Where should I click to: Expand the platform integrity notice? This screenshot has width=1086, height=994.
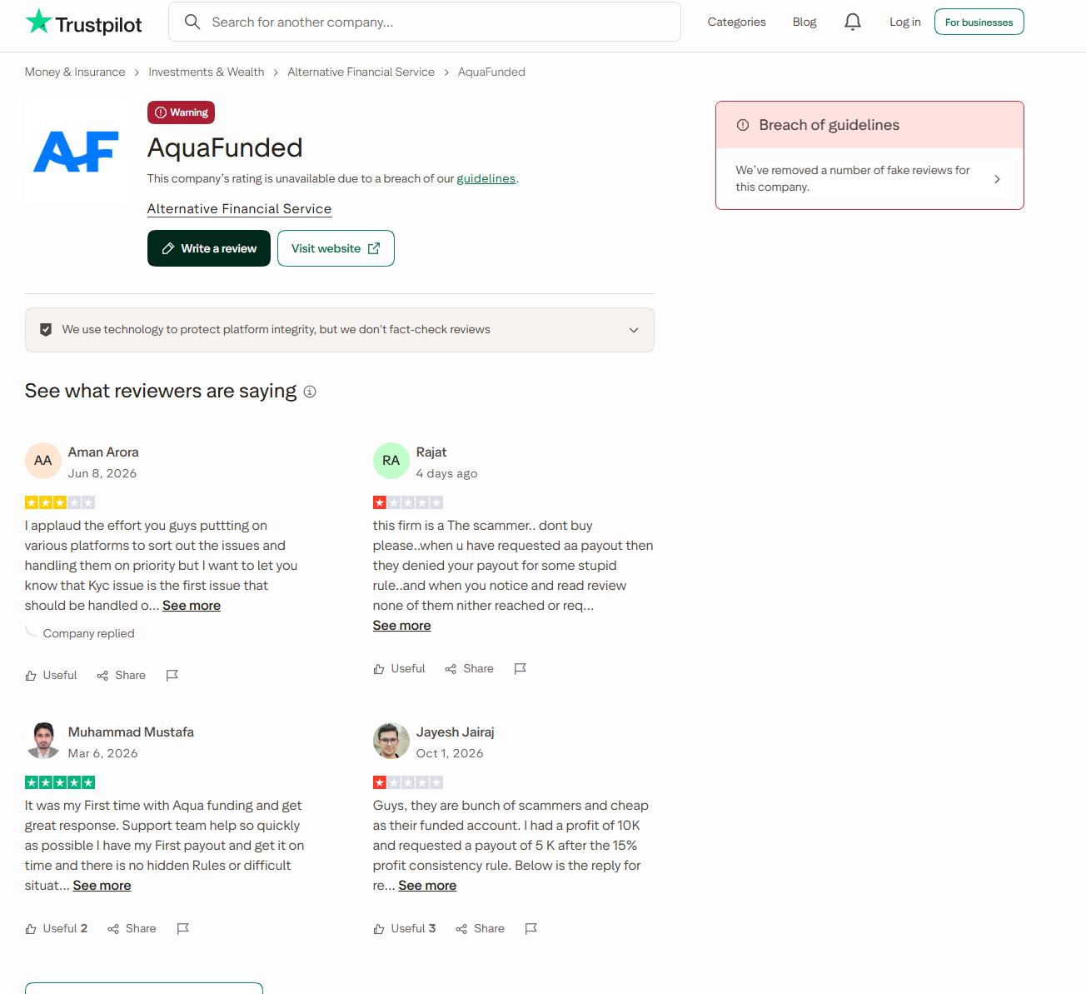pos(340,330)
